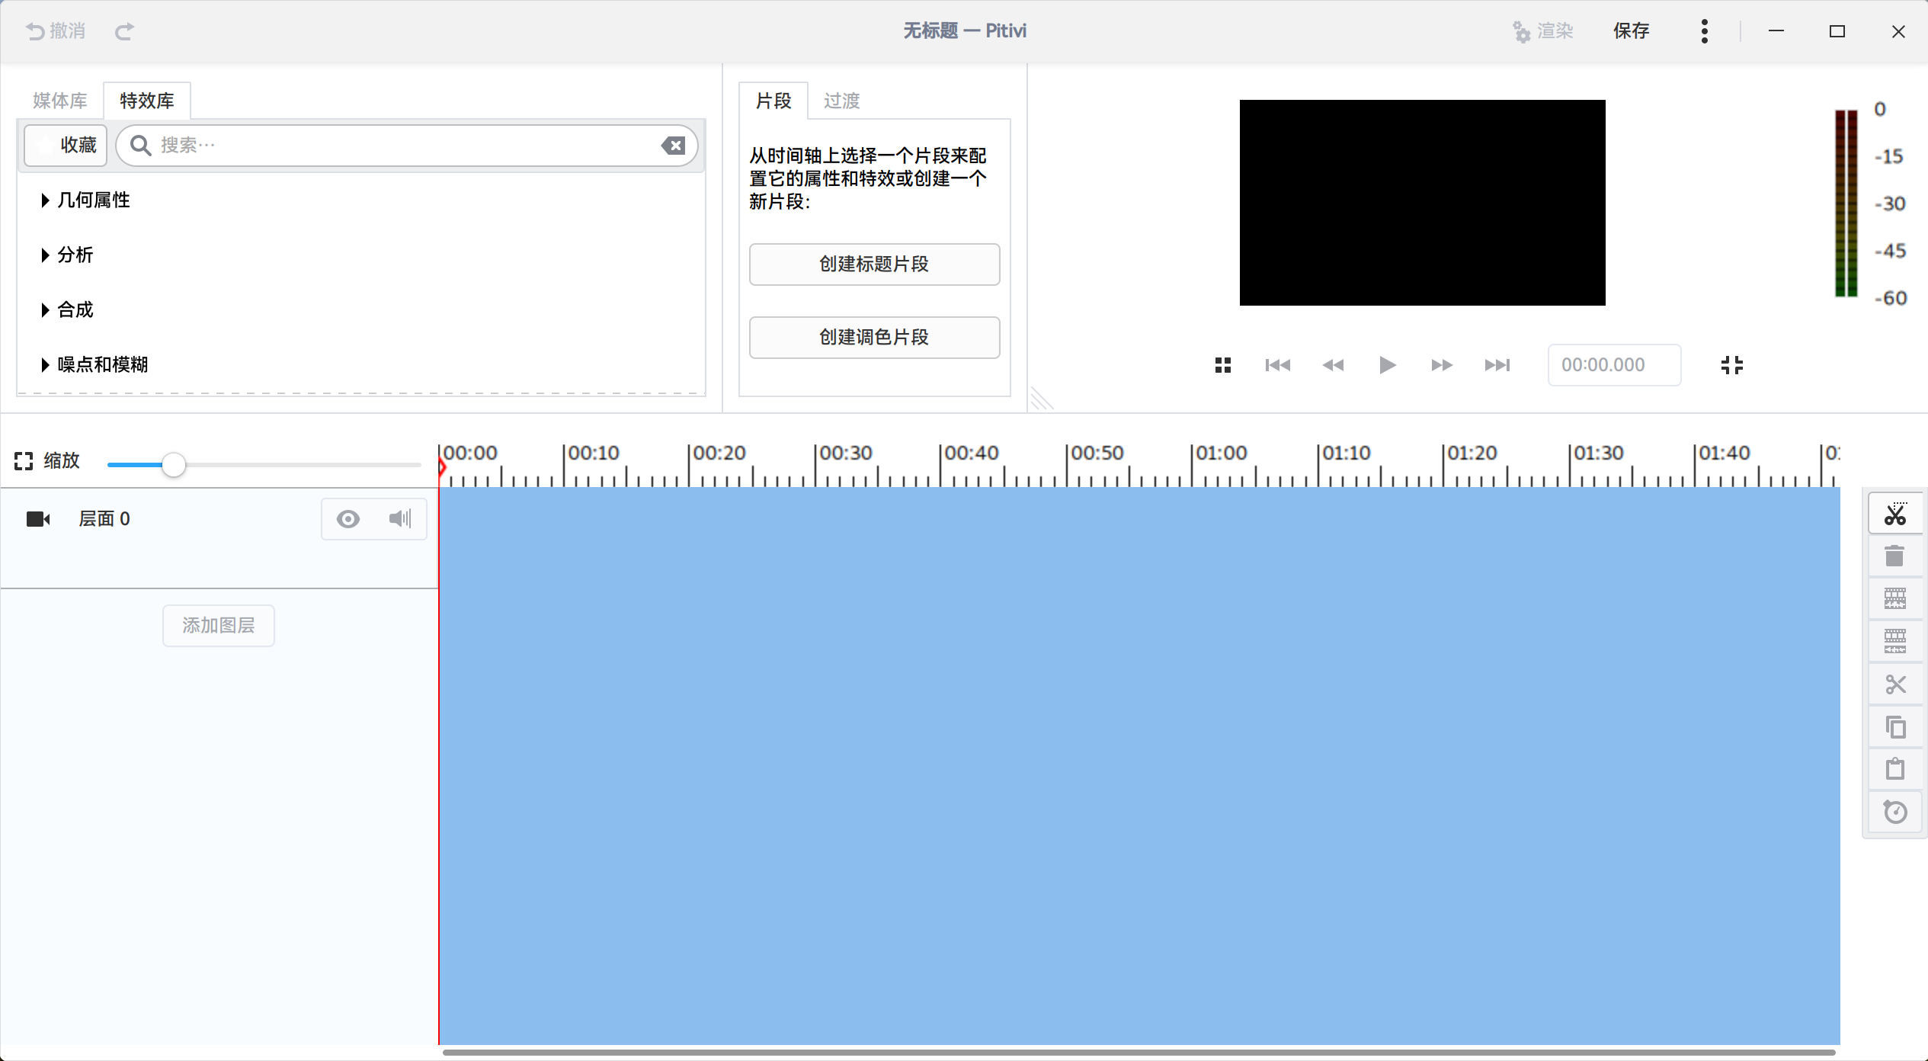The height and width of the screenshot is (1061, 1928).
Task: Click the 添加图层 button
Action: click(218, 625)
